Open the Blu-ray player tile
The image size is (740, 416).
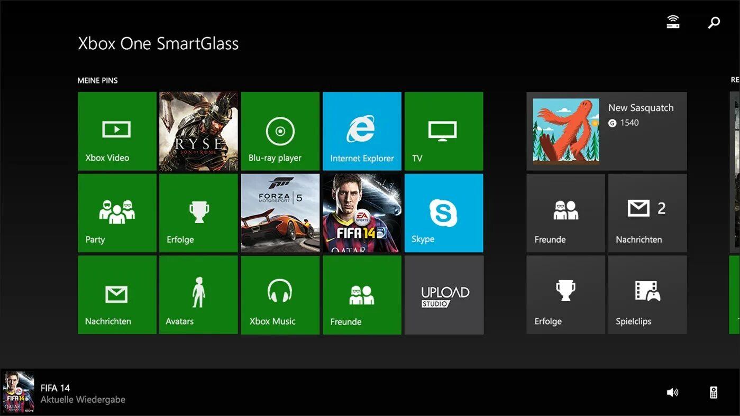280,131
